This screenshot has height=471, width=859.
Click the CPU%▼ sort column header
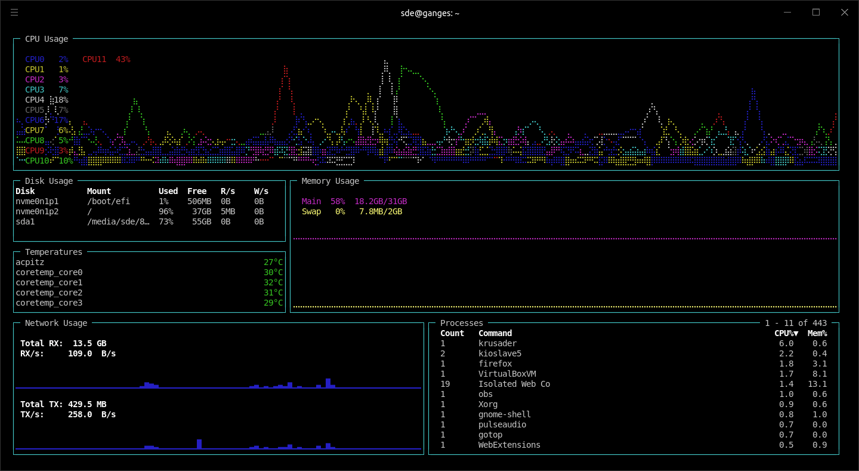(x=786, y=333)
